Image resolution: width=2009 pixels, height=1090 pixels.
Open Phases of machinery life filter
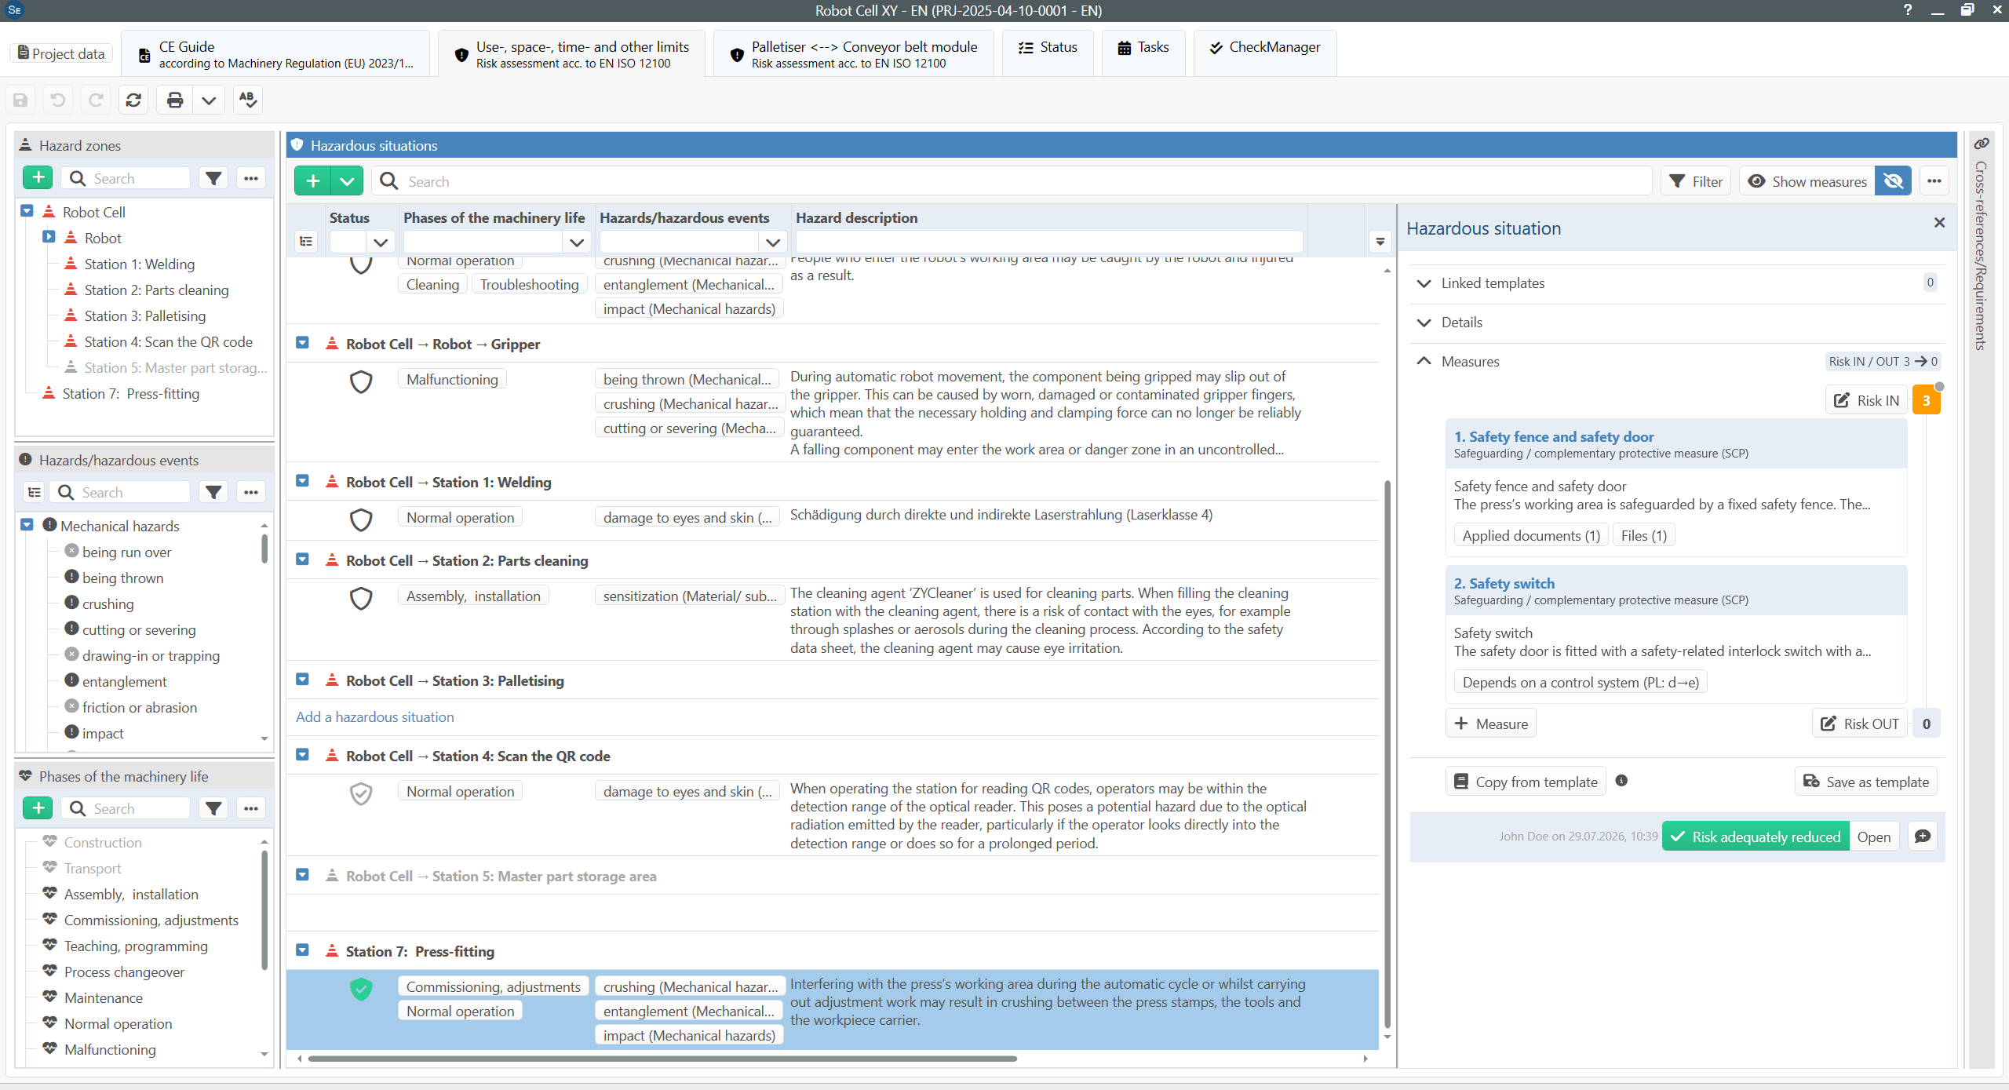tap(213, 808)
